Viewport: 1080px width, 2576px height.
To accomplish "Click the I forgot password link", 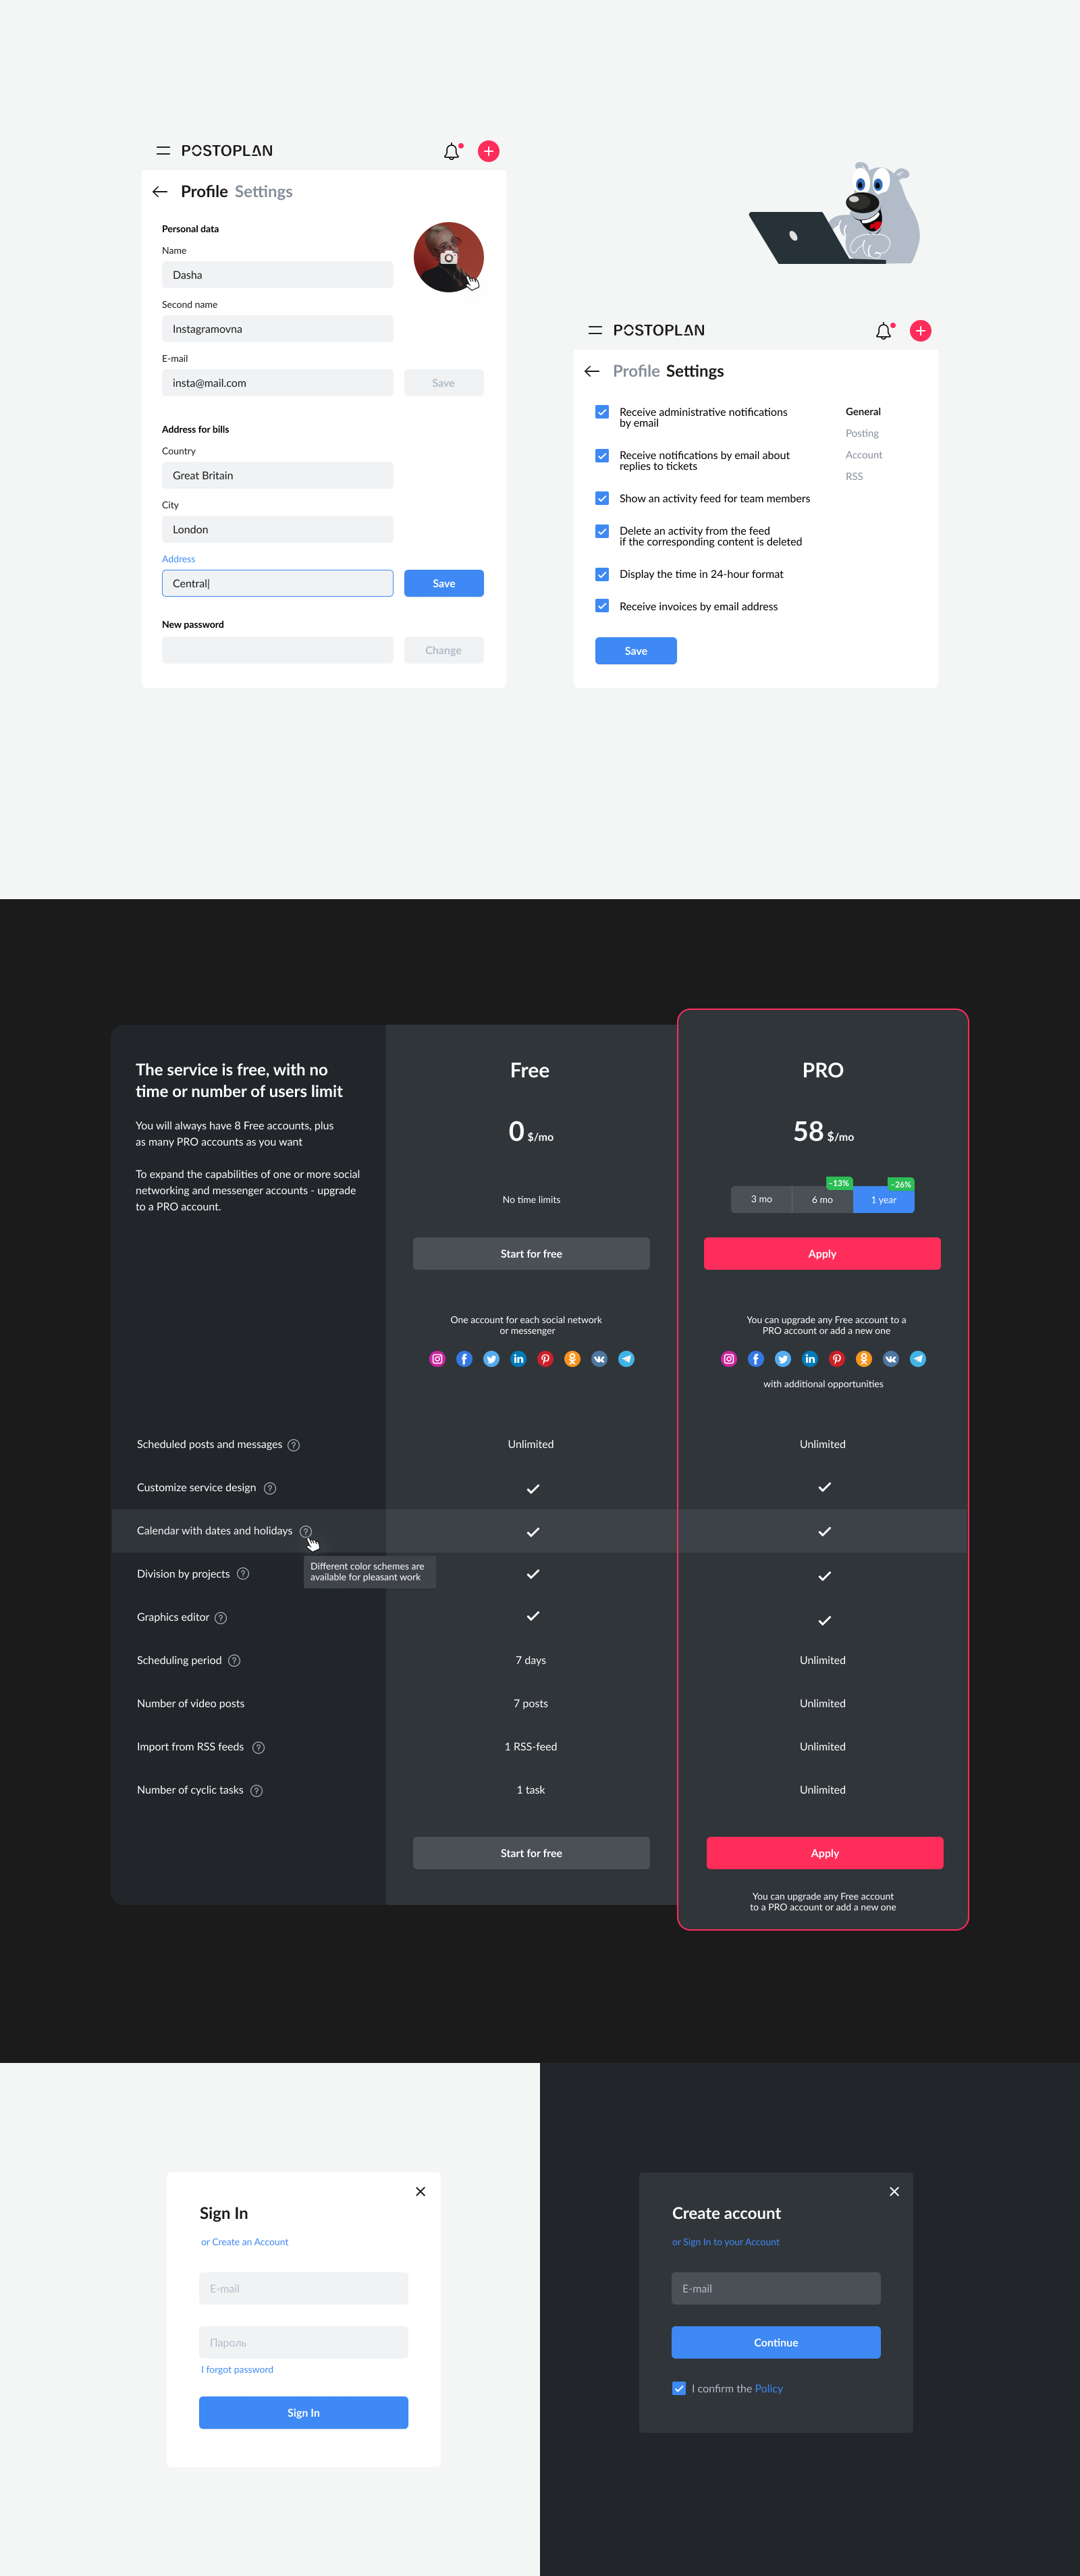I will pos(237,2370).
